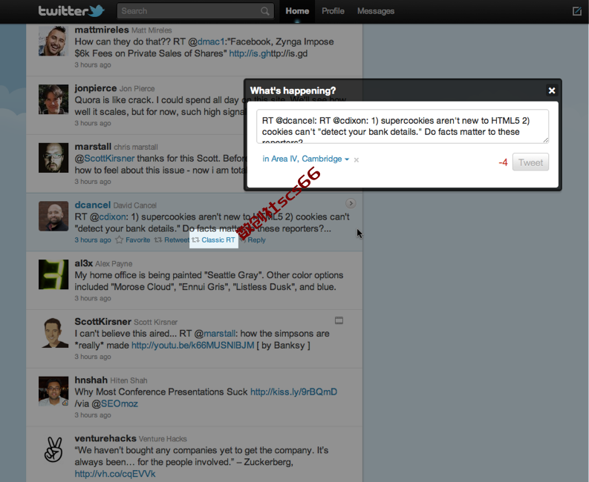The image size is (589, 482).
Task: Open the location dropdown in Area IV, Cambridge
Action: click(x=347, y=159)
